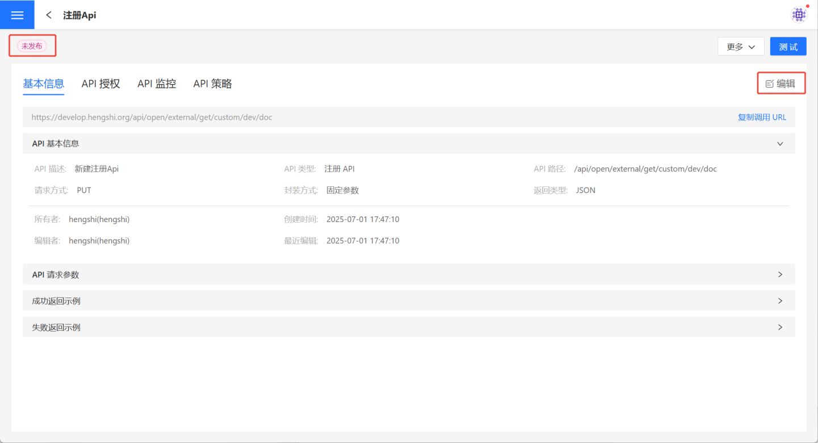Viewport: 818px width, 443px height.
Task: Expand the API 请求参数 section arrow
Action: click(780, 274)
